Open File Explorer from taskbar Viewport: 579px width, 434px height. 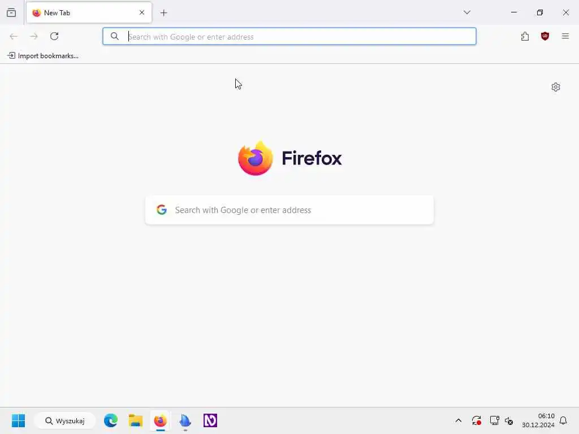point(136,420)
